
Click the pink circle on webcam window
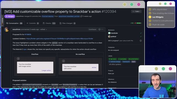click(x=170, y=69)
